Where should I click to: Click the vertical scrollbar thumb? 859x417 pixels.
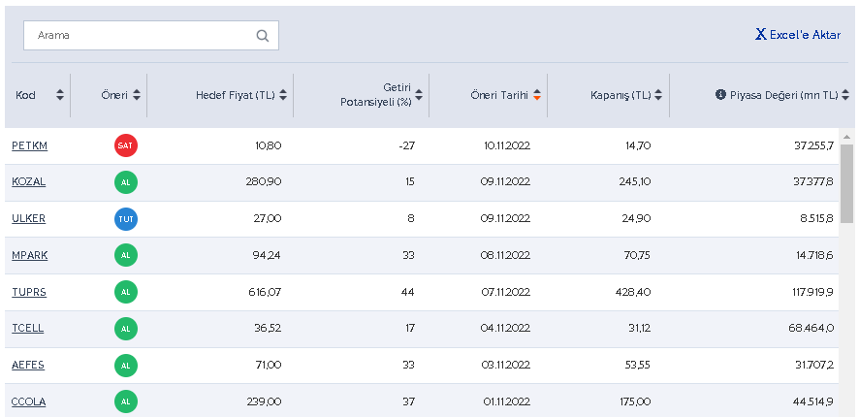point(846,184)
